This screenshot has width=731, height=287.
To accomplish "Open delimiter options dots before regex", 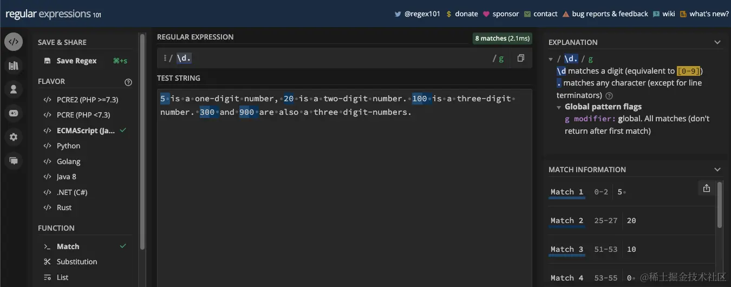I will pos(165,58).
